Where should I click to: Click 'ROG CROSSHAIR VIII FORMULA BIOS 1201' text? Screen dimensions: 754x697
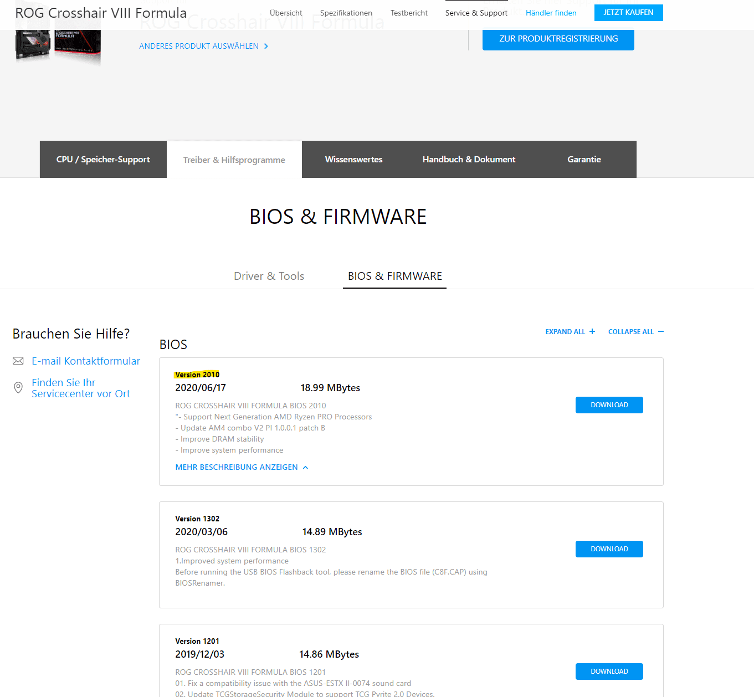point(250,672)
